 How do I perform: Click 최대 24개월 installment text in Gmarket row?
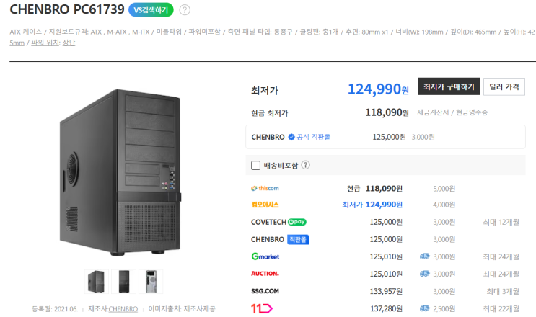[x=501, y=256]
